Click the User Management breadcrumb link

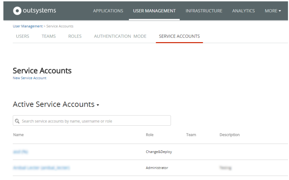click(x=28, y=26)
